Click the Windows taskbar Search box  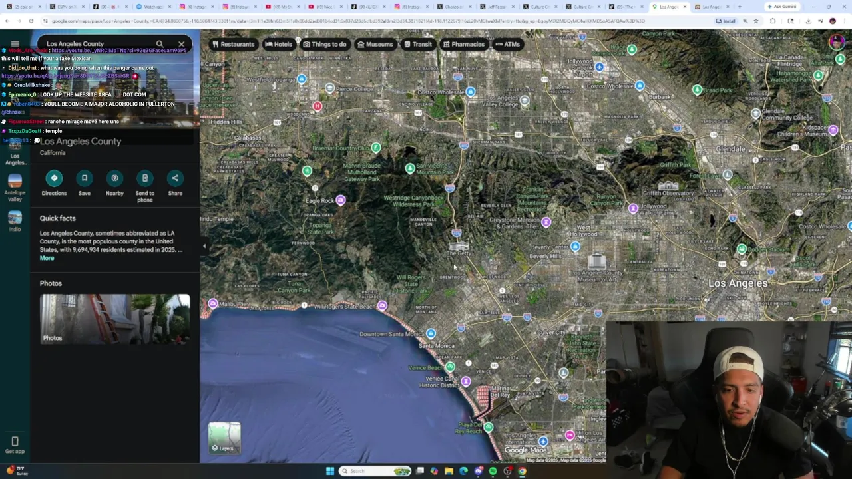pos(375,471)
